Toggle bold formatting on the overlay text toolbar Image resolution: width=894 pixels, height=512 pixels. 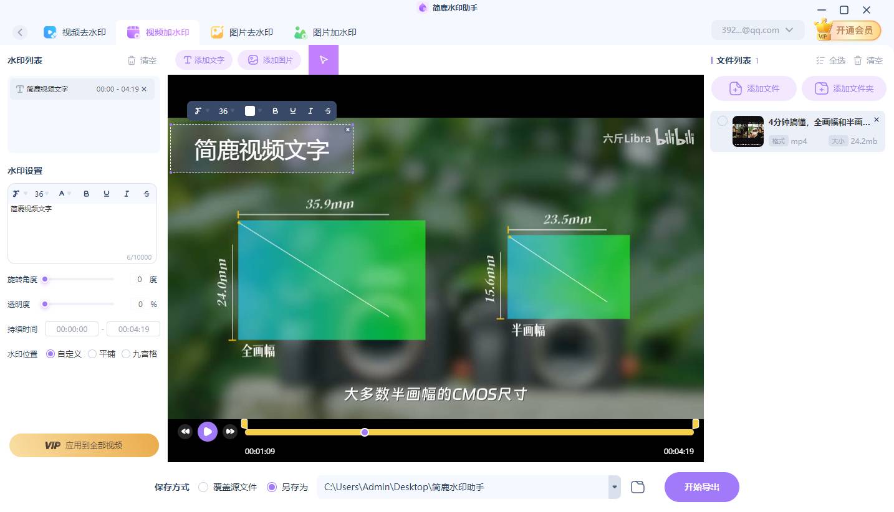276,111
